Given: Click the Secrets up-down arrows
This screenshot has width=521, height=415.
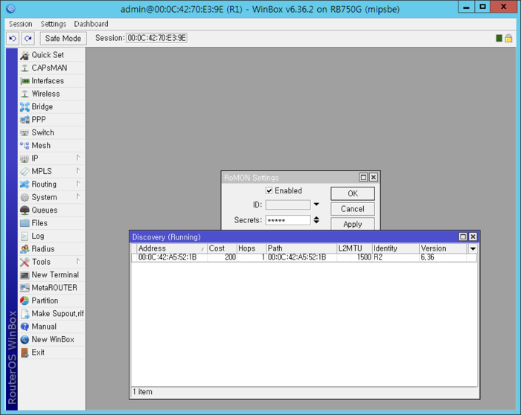Looking at the screenshot, I should (x=316, y=220).
